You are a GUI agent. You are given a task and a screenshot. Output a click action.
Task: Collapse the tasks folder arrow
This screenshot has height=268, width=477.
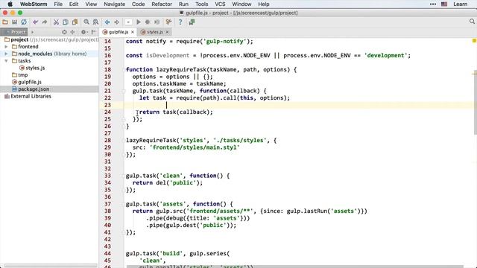(x=6, y=61)
